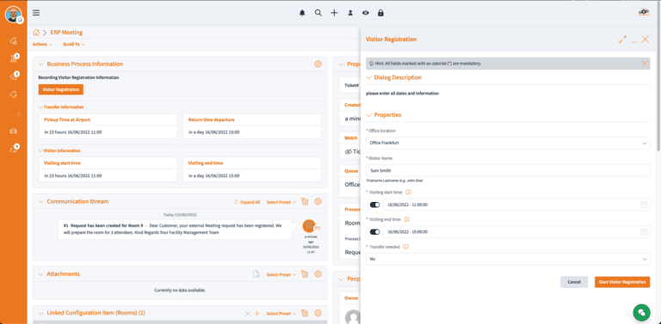Click the search magnifier in top bar
This screenshot has height=324, width=661.
pos(318,13)
